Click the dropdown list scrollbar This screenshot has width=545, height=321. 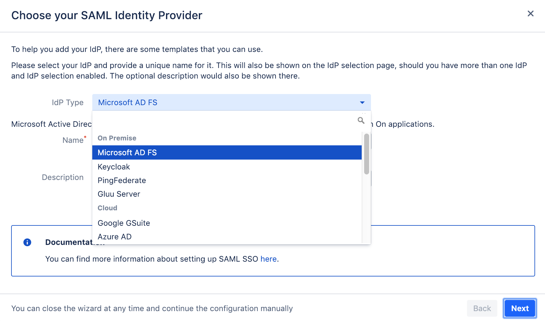click(x=366, y=154)
